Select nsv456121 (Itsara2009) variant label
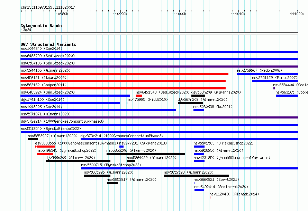308x211 pixels. click(44, 78)
